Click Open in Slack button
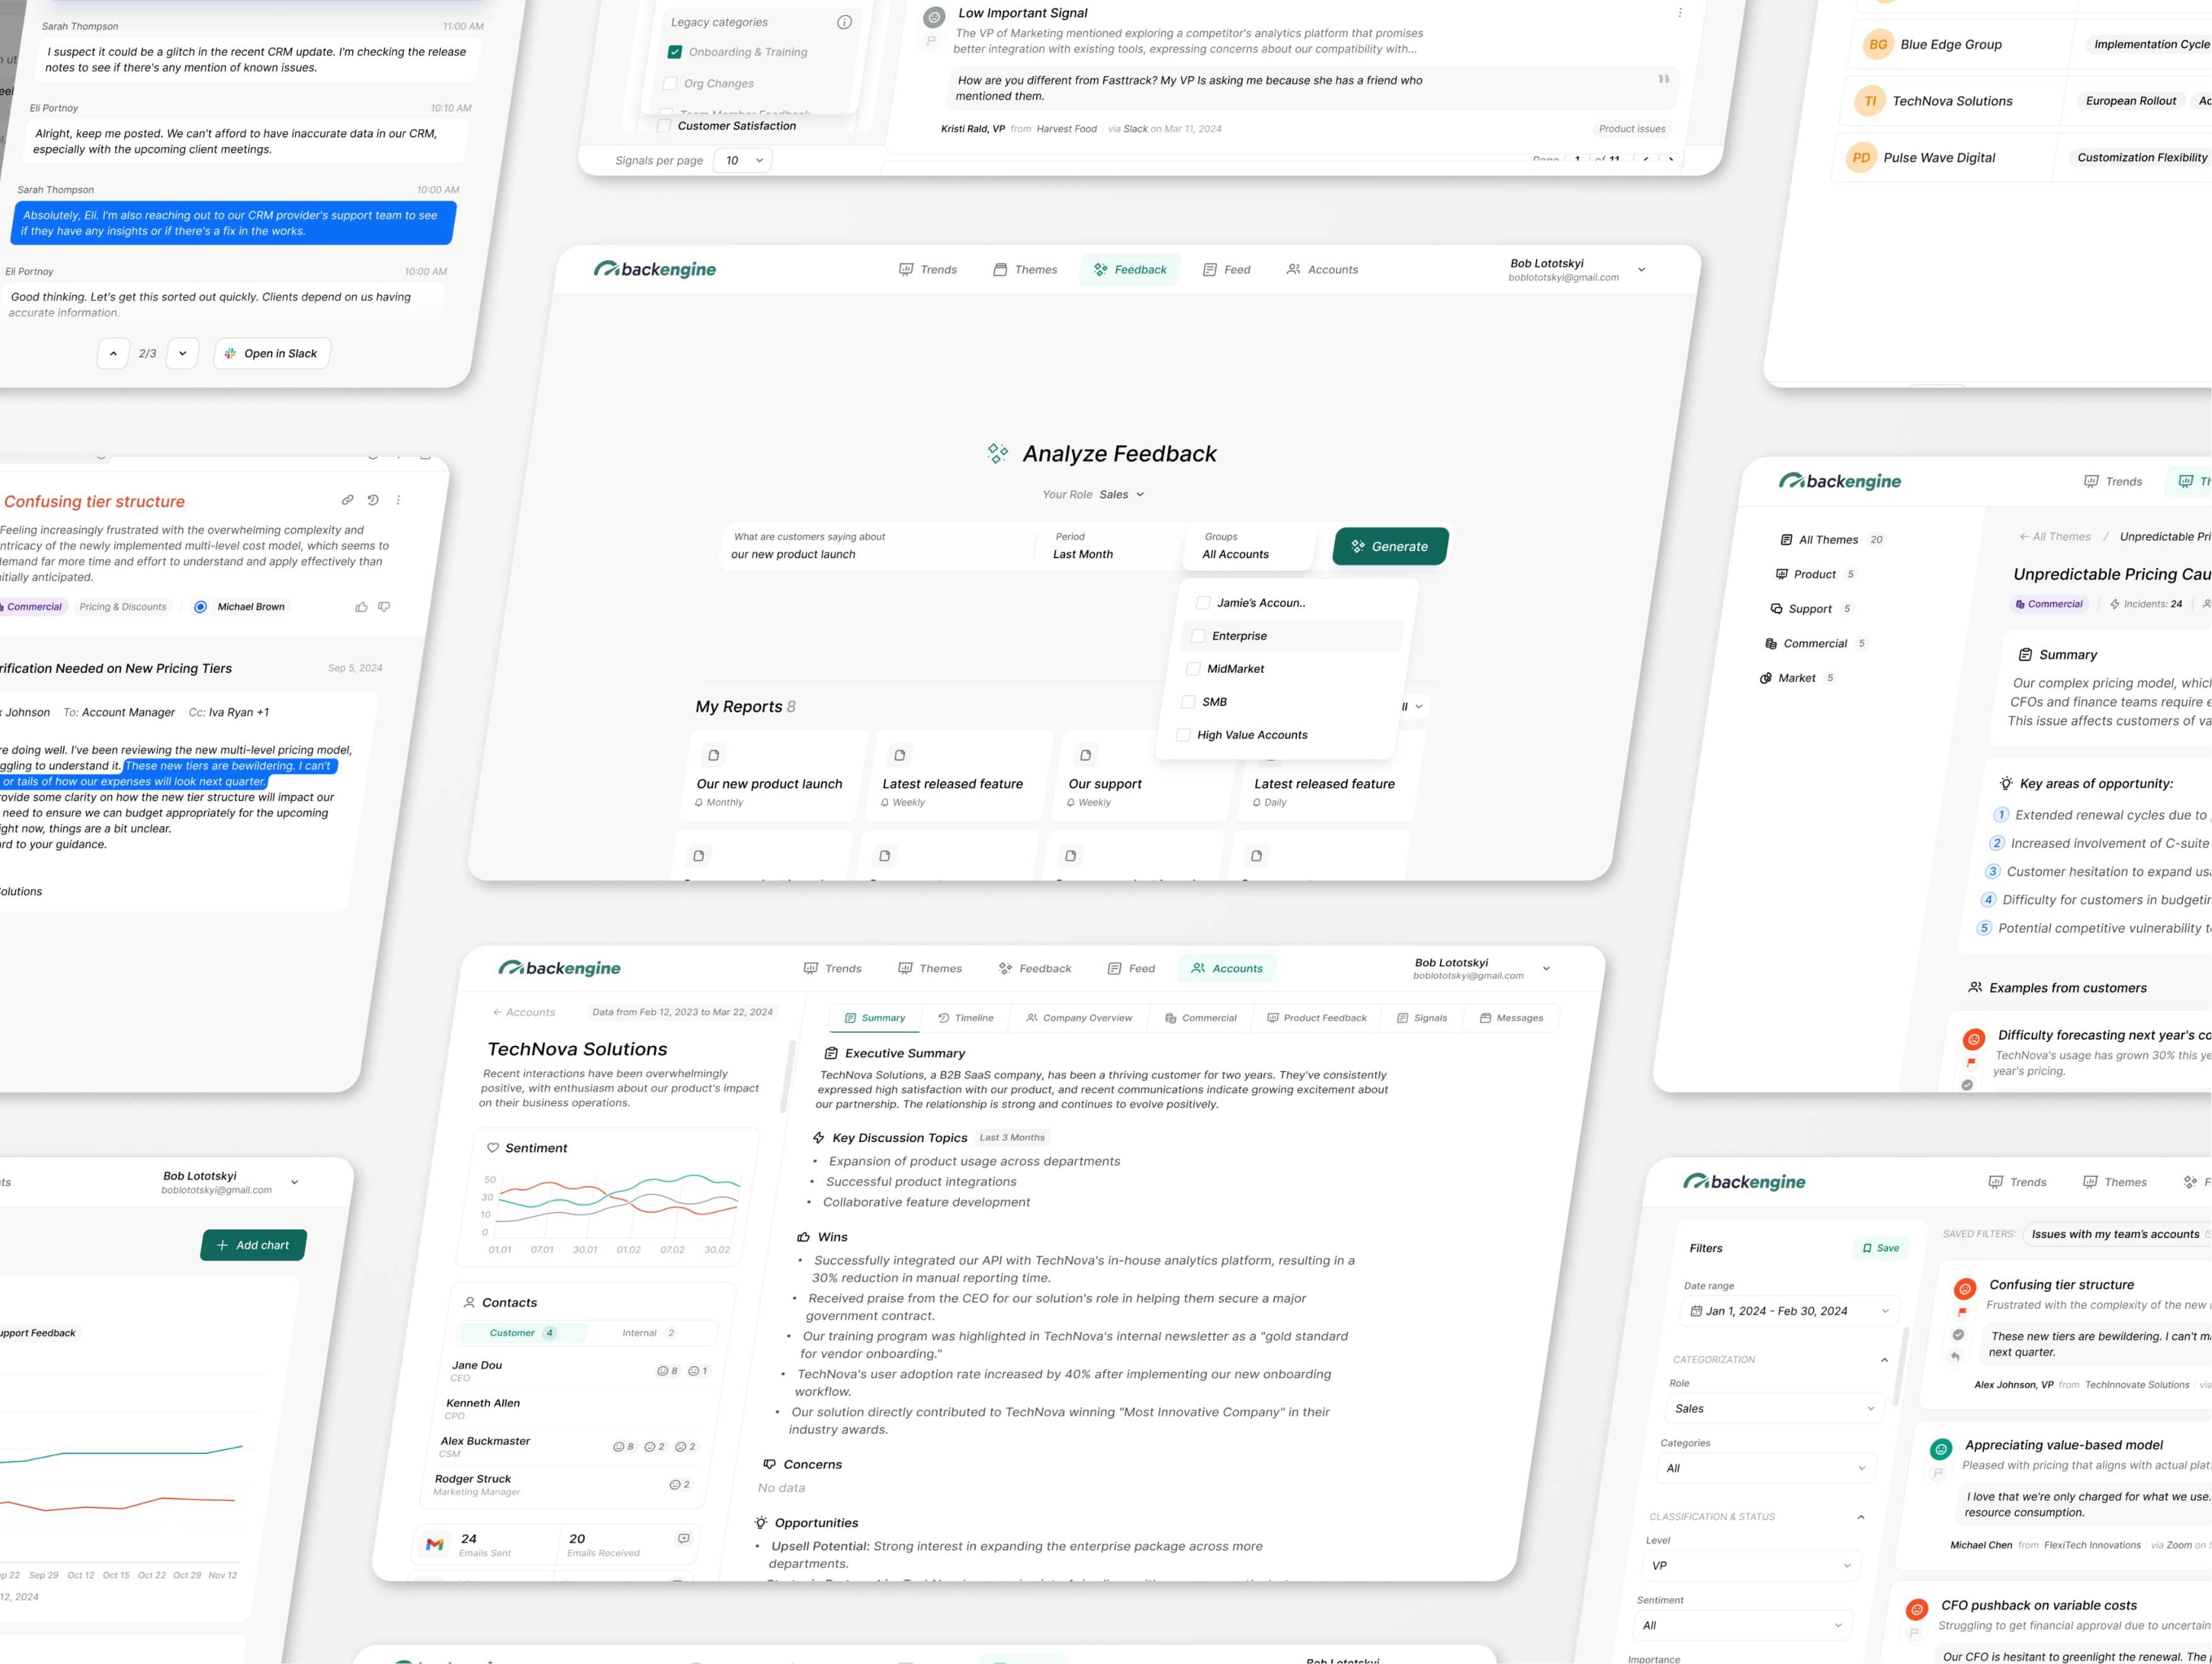Viewport: 2212px width, 1664px height. click(x=272, y=353)
